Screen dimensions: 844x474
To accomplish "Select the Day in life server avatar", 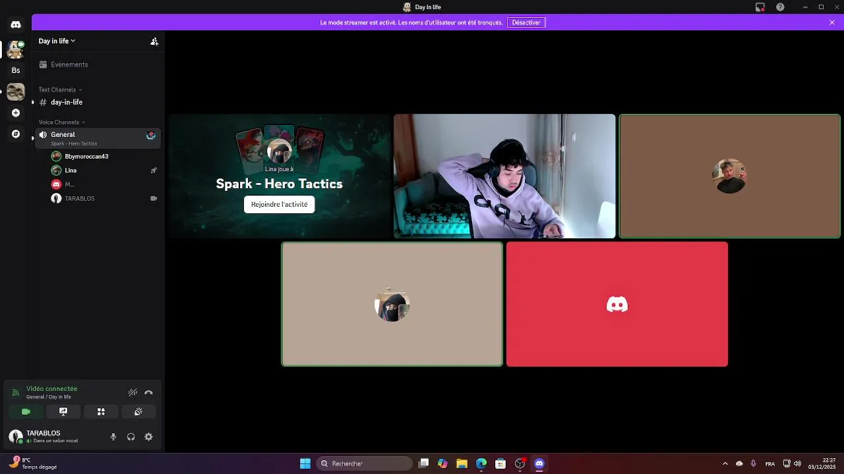I will click(x=16, y=49).
